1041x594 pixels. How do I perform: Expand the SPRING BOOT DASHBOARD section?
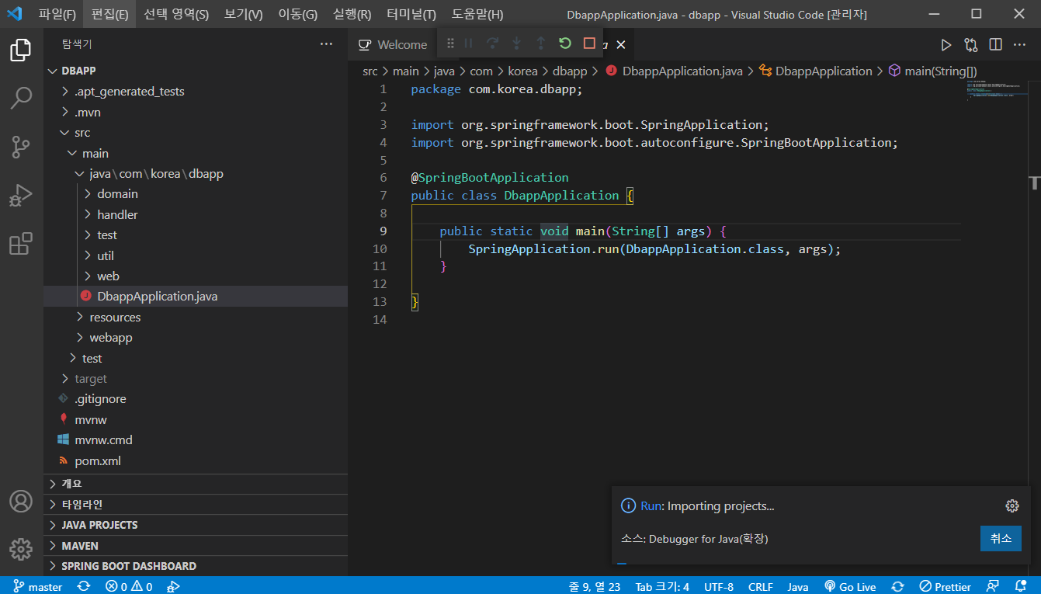[196, 566]
